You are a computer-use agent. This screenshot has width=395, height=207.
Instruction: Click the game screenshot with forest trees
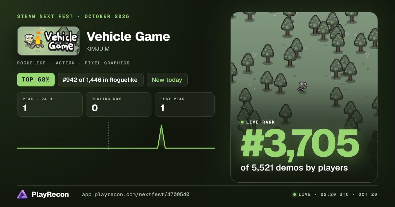[x=304, y=97]
